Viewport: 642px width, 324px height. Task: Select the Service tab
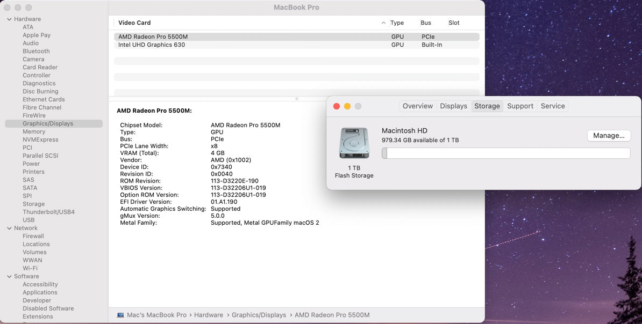(x=553, y=106)
